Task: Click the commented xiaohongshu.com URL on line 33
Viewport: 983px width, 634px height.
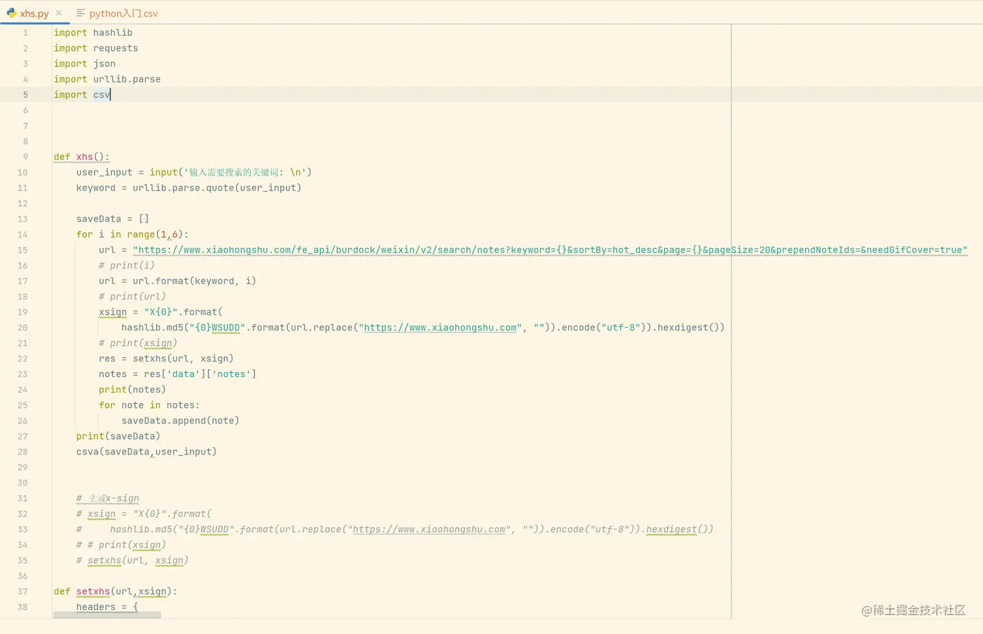Action: [x=428, y=529]
